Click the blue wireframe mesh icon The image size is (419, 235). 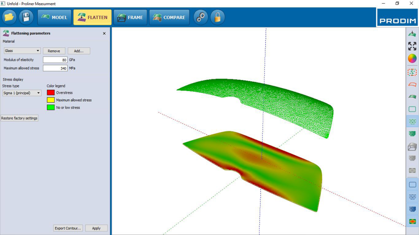pyautogui.click(x=412, y=197)
